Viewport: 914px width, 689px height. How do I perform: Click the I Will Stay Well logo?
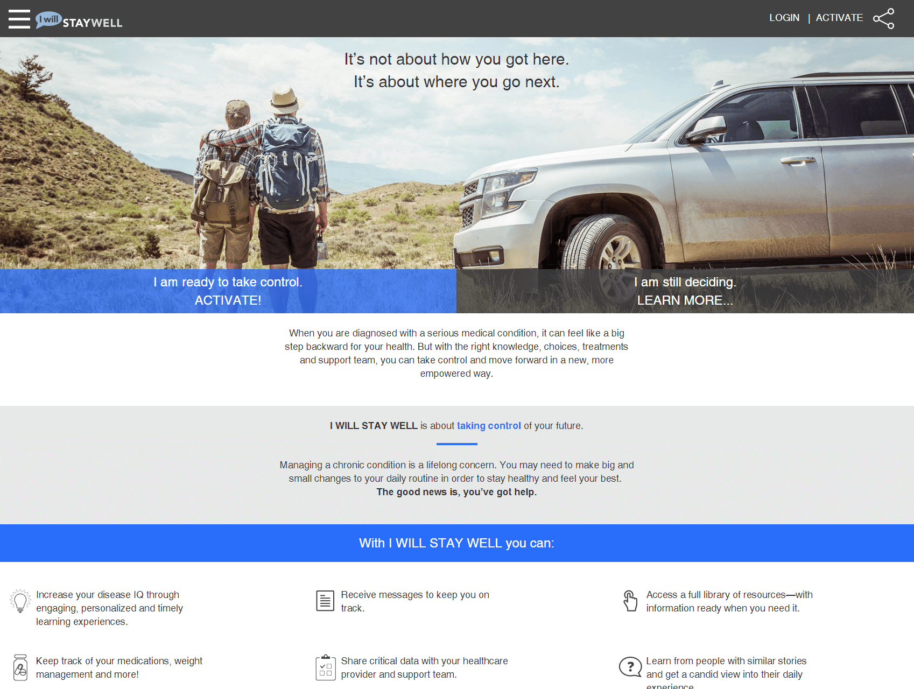coord(79,20)
